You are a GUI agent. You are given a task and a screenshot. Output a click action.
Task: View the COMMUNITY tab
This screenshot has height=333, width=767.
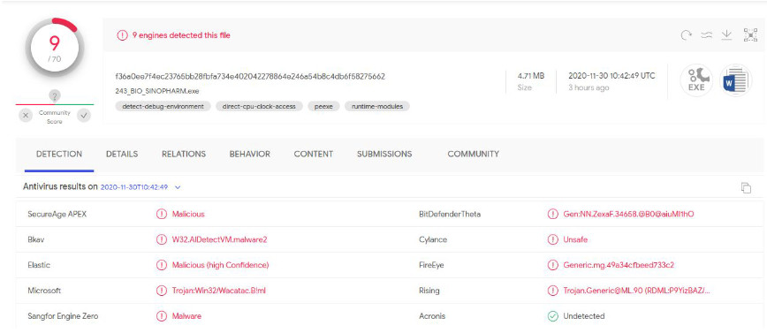(473, 154)
